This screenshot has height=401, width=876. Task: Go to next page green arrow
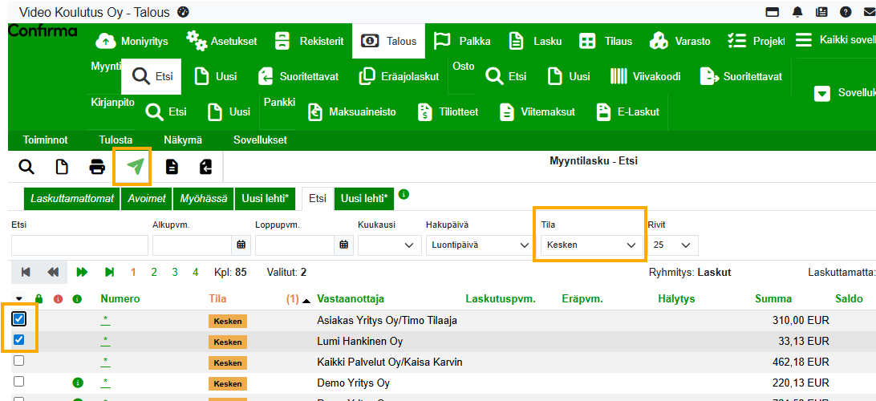click(x=81, y=273)
